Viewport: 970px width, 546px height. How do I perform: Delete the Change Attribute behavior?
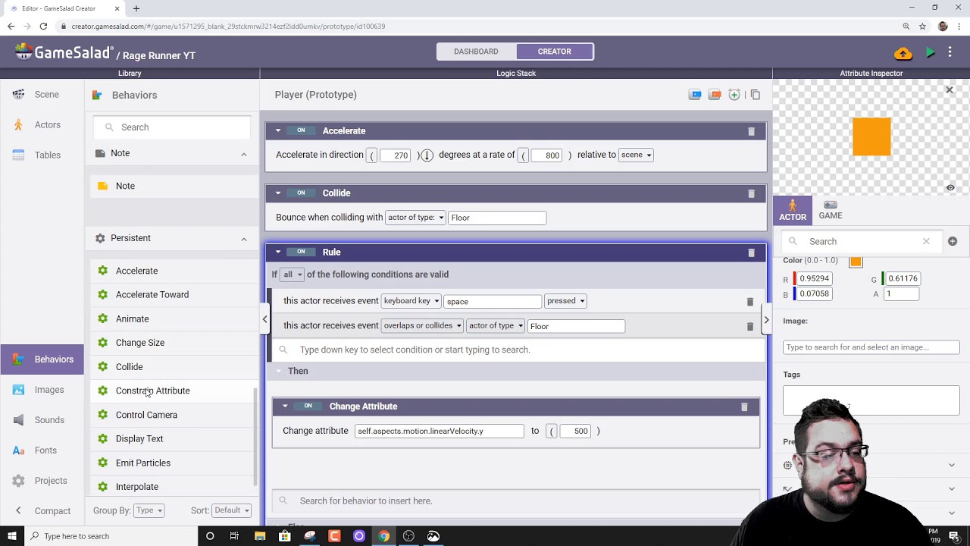743,407
